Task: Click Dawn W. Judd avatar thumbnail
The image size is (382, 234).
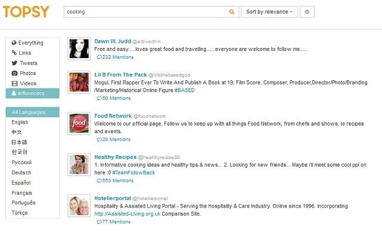Action: point(79,49)
